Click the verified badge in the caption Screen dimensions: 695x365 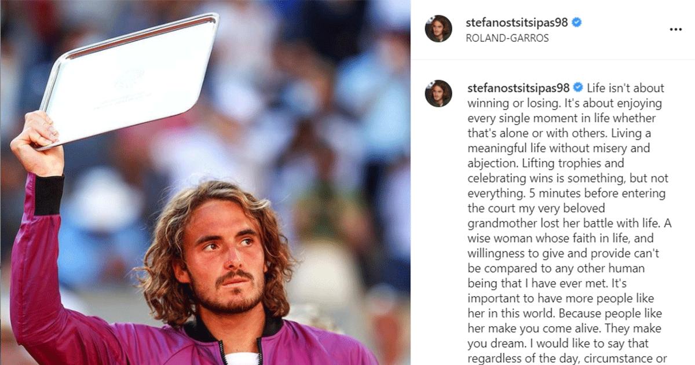click(x=578, y=88)
